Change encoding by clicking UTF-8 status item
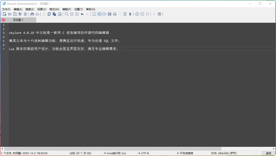 tap(145, 153)
